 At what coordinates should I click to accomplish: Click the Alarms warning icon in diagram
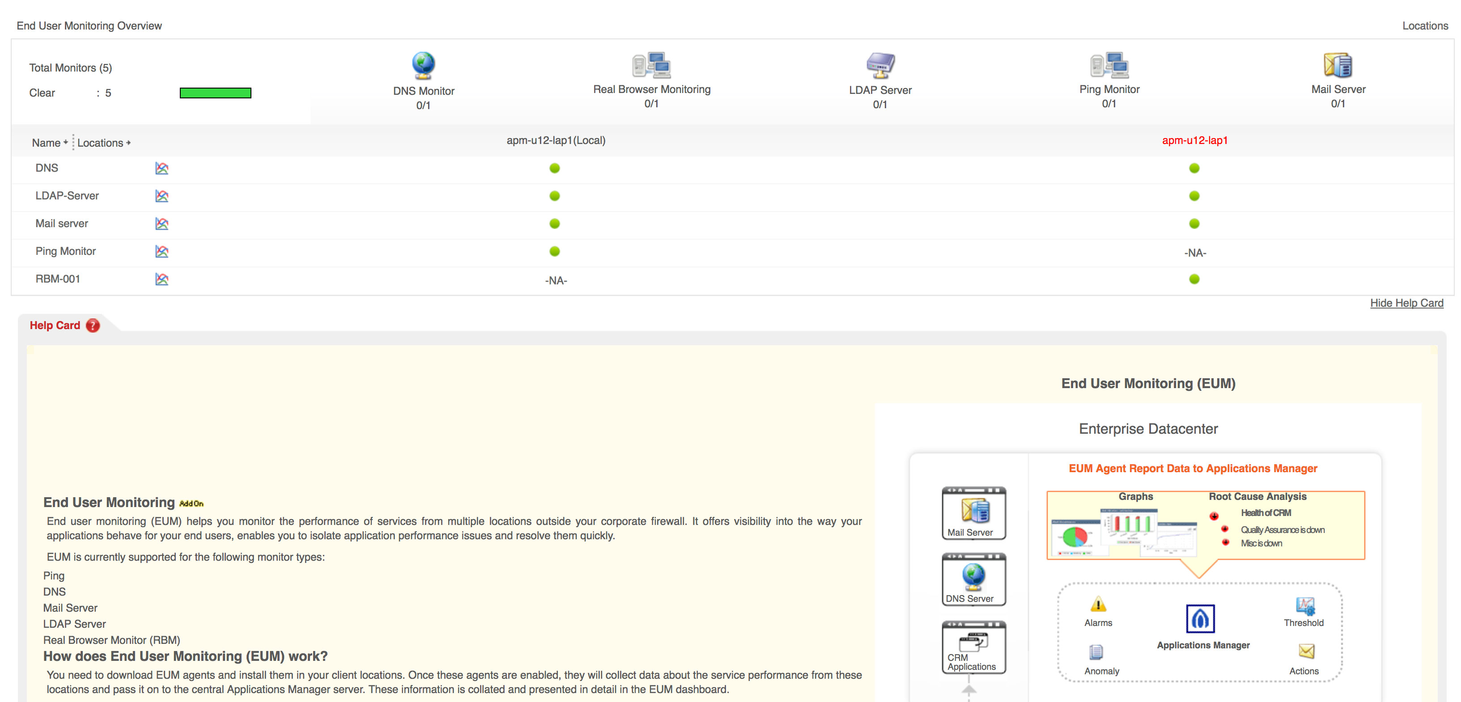click(x=1099, y=604)
